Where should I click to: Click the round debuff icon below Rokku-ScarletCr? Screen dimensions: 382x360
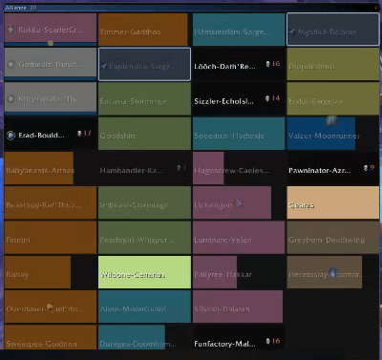pyautogui.click(x=51, y=43)
